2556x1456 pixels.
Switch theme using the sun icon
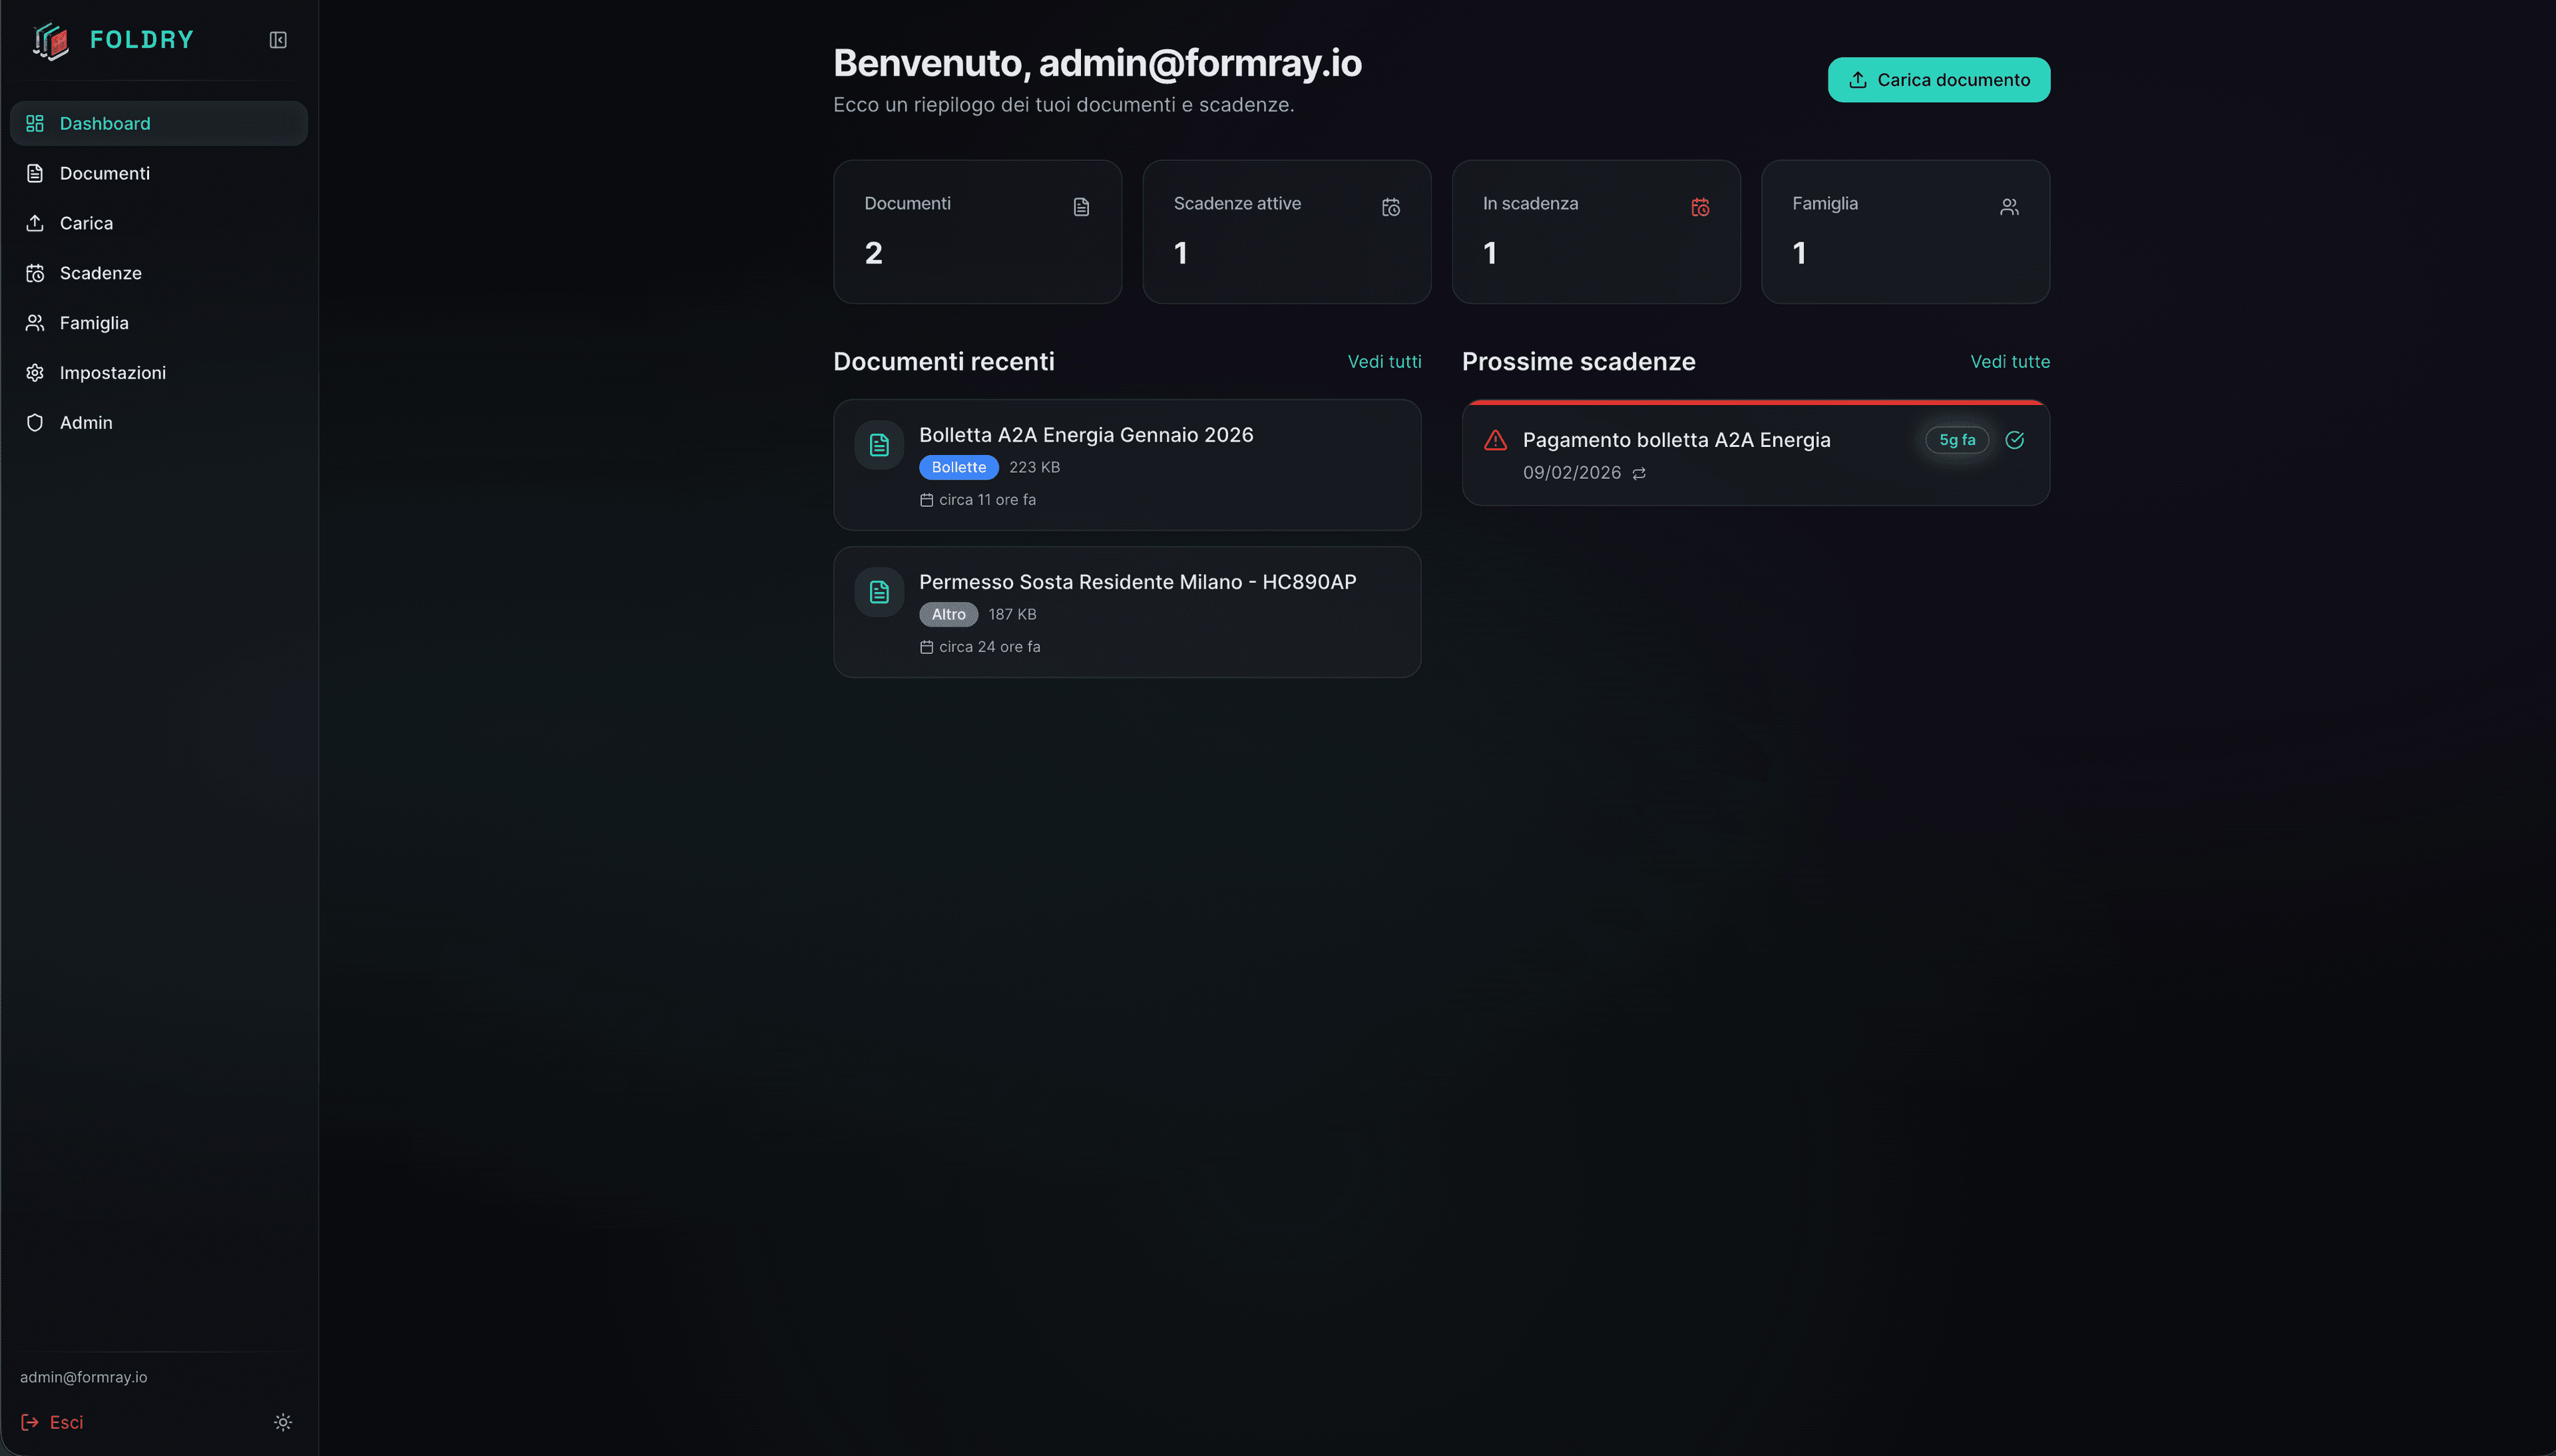coord(283,1421)
